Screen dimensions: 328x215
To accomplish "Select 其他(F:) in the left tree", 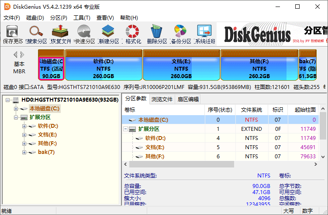I will click(x=47, y=143).
